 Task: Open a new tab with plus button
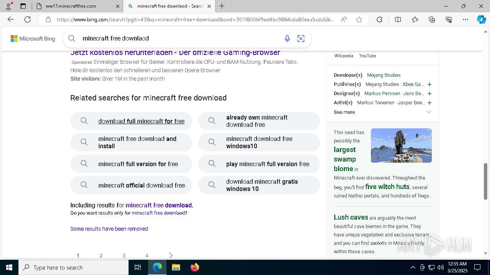pyautogui.click(x=222, y=6)
